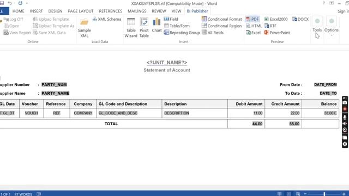Click the Log Off button
Image resolution: width=349 pixels, height=196 pixels.
pos(14,20)
